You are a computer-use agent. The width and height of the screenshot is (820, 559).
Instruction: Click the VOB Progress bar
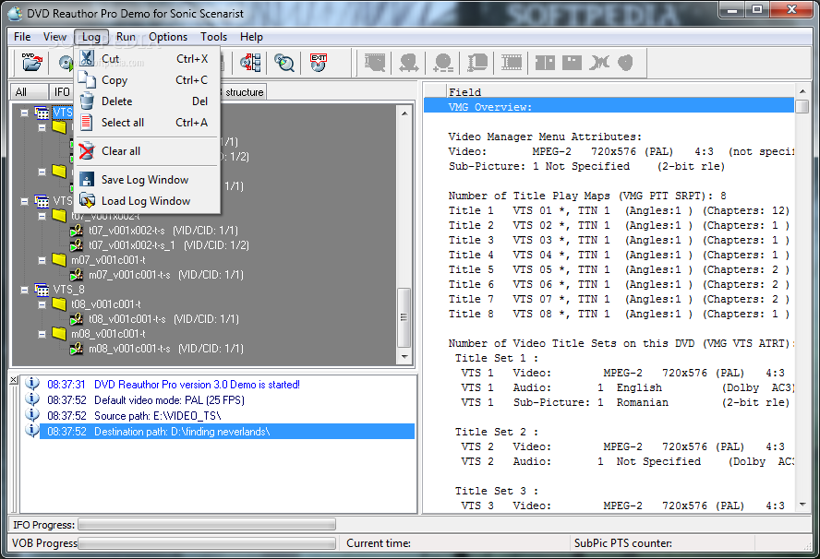click(207, 543)
